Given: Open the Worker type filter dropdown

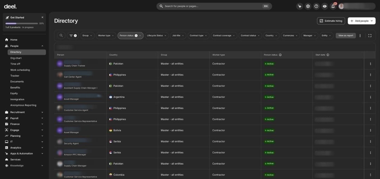Looking at the screenshot, I should [x=106, y=36].
